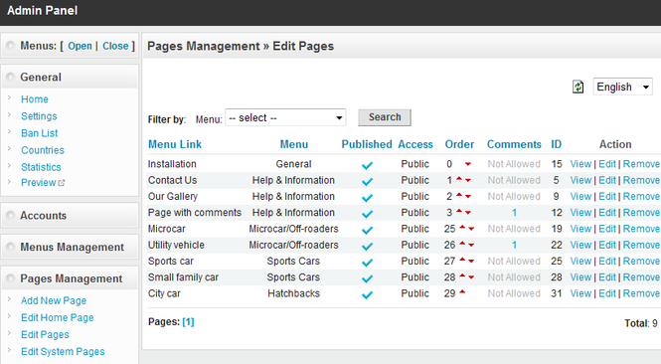Move Installation page down in order
661x364 pixels.
point(468,164)
